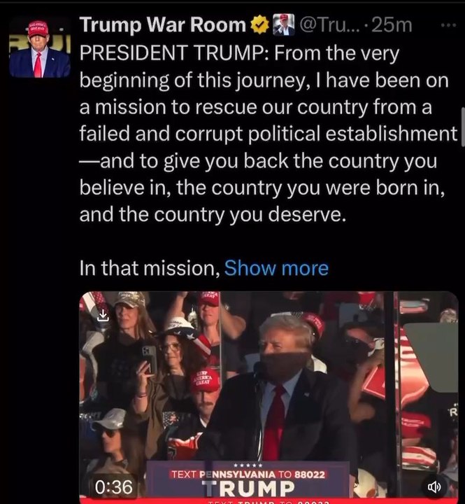Play the embedded rally video
The width and height of the screenshot is (465, 504).
[x=269, y=397]
